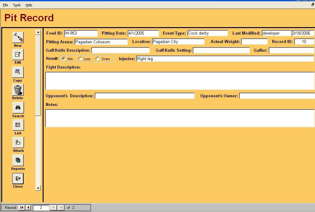315x212 pixels.
Task: Click the Edit record icon
Action: tap(18, 55)
